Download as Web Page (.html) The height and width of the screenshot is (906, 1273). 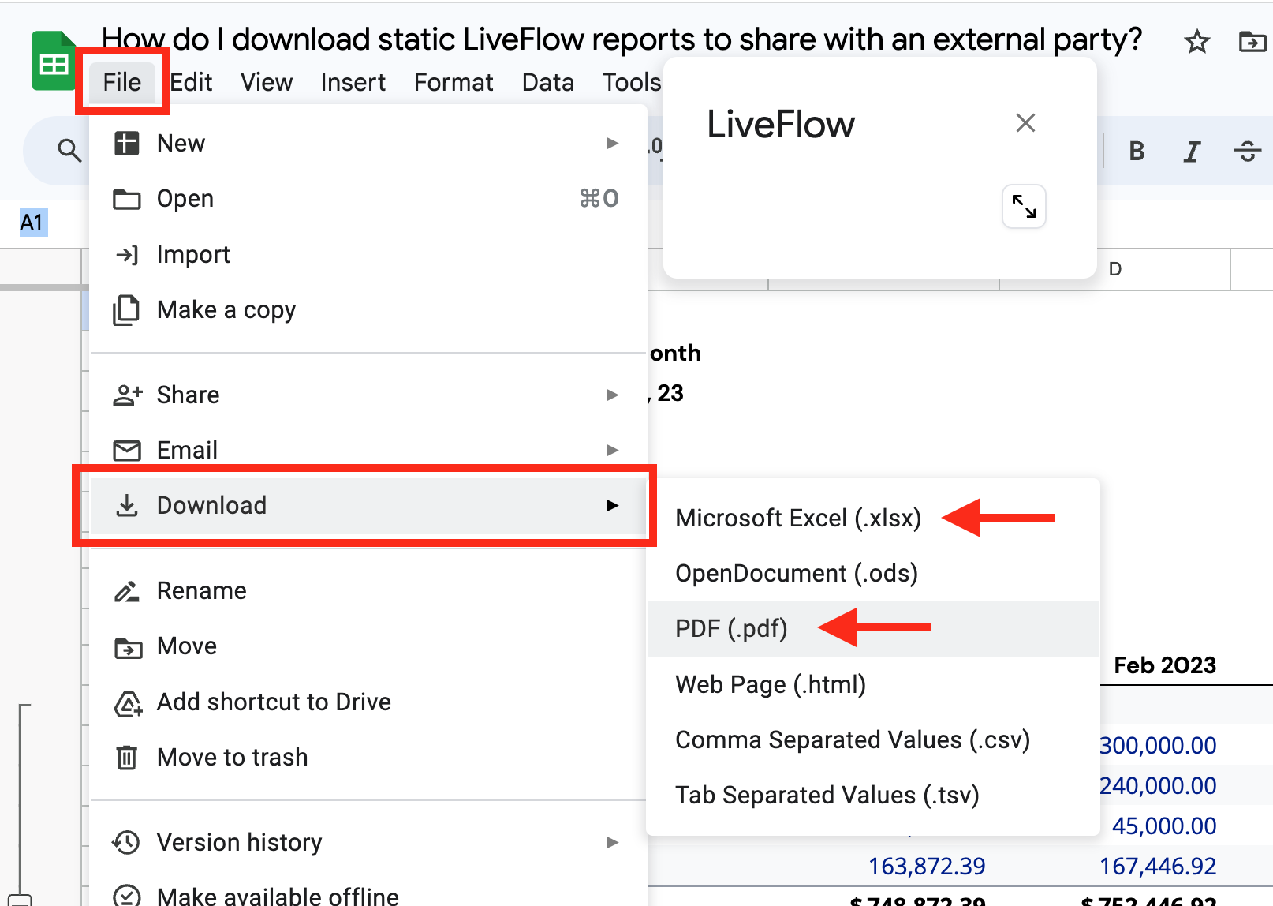pos(872,684)
